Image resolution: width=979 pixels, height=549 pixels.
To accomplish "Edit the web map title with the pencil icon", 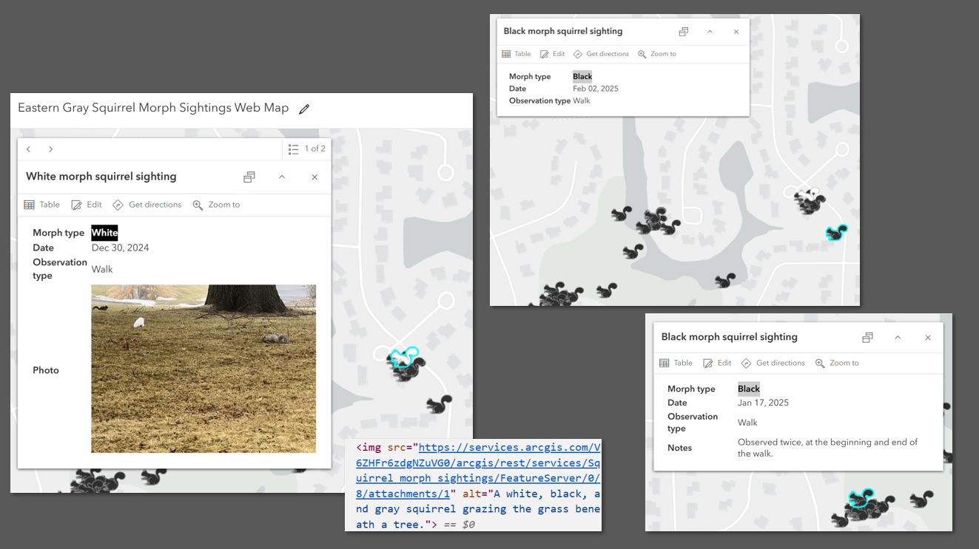I will 303,108.
